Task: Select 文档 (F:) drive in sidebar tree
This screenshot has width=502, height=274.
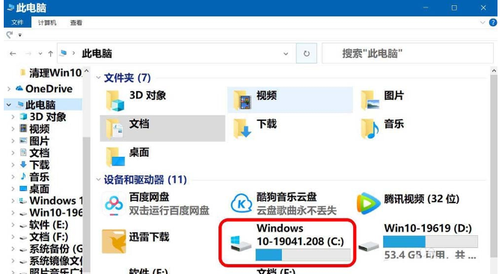Action: (49, 237)
